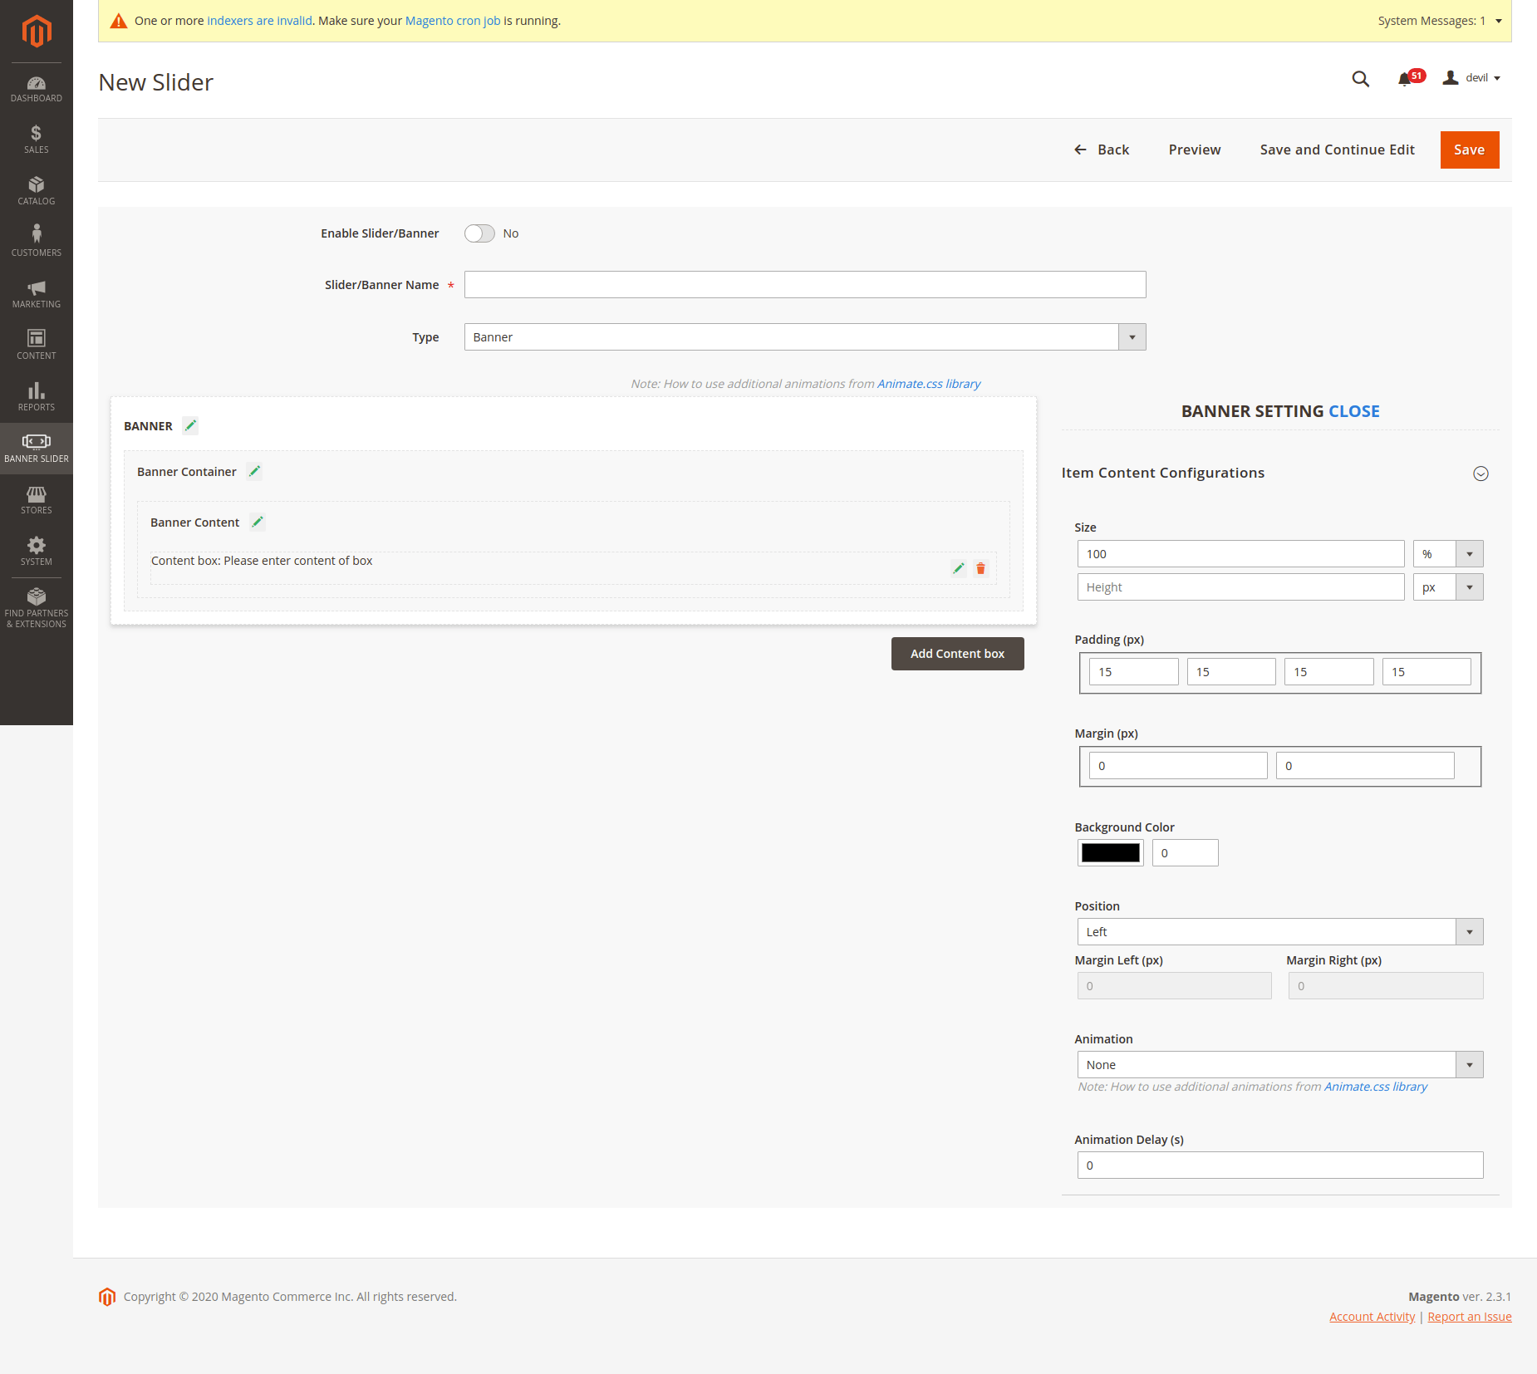Toggle the Enable Slider/Banner switch
The image size is (1537, 1374).
click(479, 233)
